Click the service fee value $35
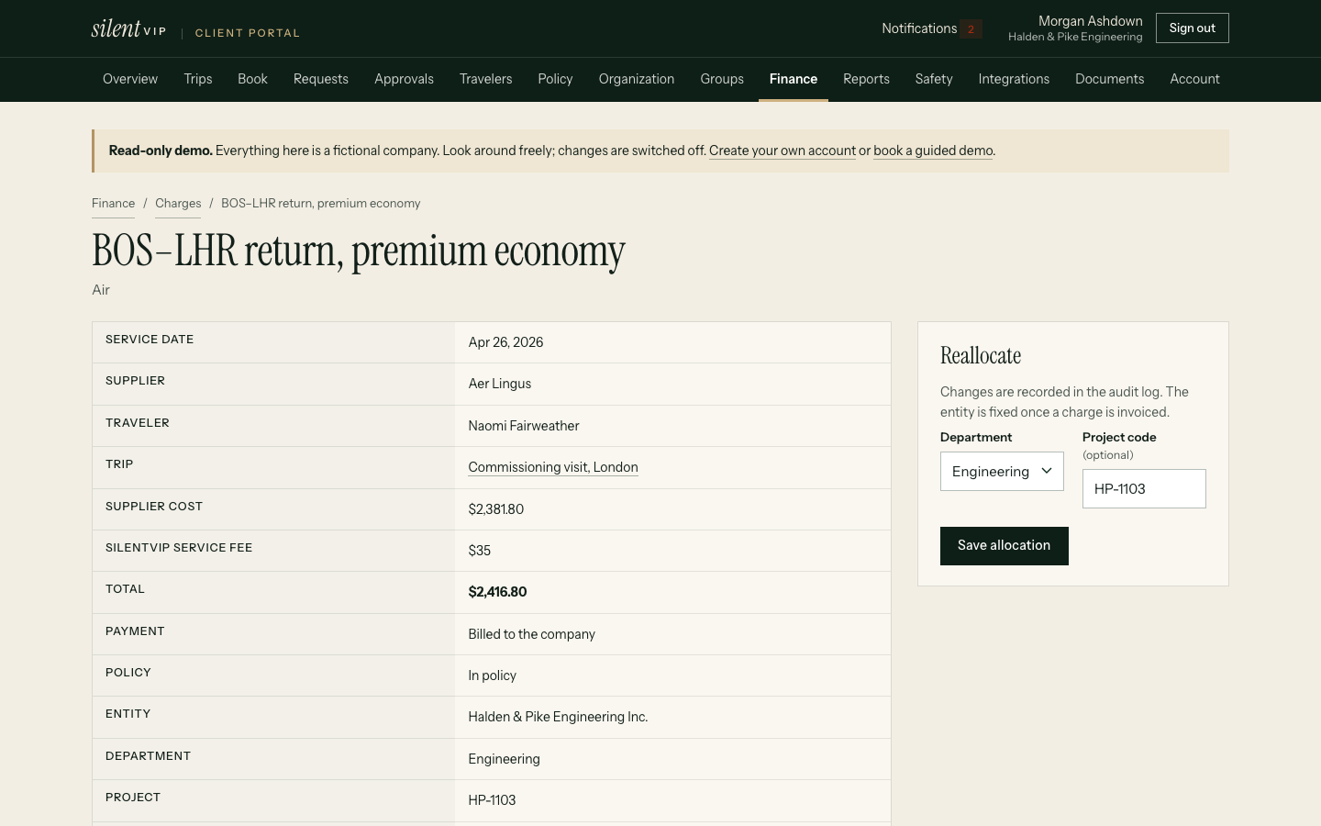This screenshot has width=1321, height=826. pyautogui.click(x=480, y=551)
